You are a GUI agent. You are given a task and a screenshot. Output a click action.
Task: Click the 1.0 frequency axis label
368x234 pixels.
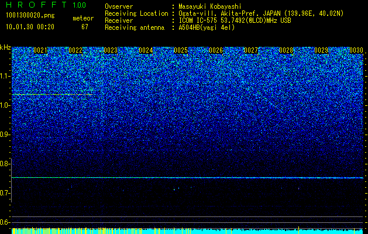[x=4, y=105]
